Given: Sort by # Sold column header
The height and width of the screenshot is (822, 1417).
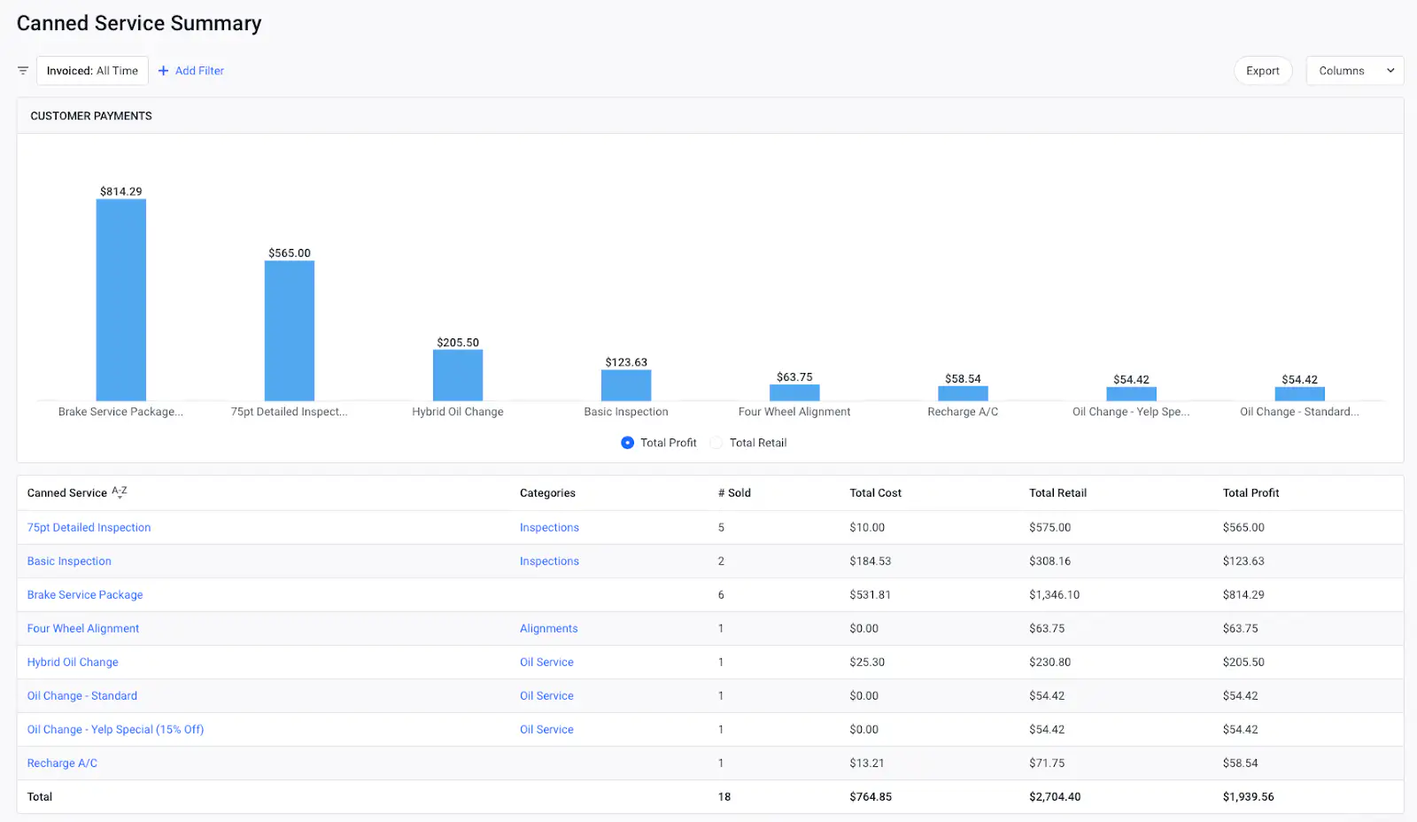Looking at the screenshot, I should (734, 492).
